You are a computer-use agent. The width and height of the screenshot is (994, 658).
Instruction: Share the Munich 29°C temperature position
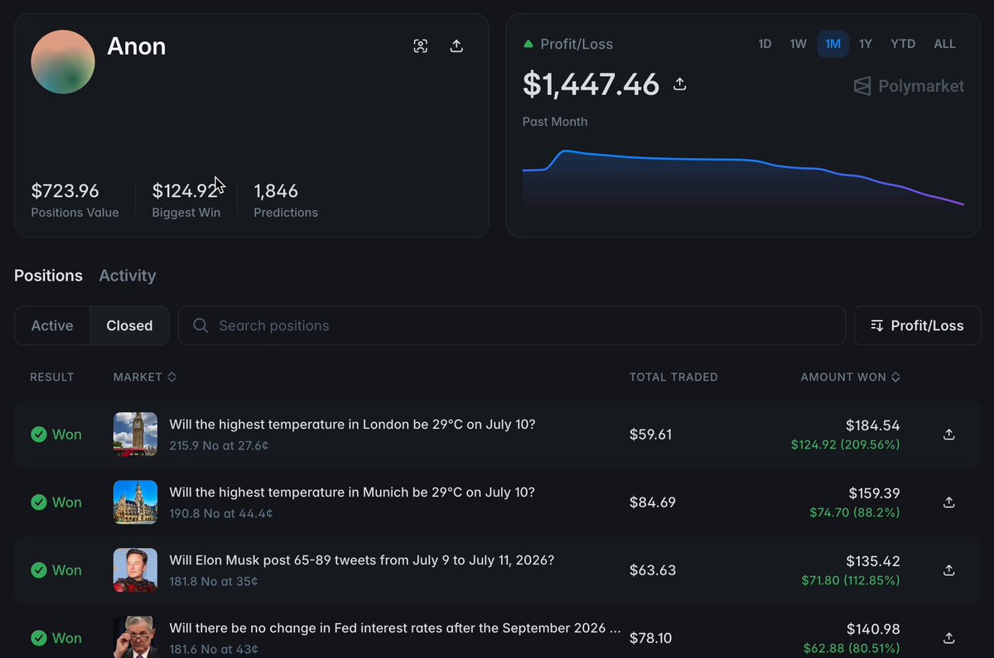pyautogui.click(x=949, y=502)
